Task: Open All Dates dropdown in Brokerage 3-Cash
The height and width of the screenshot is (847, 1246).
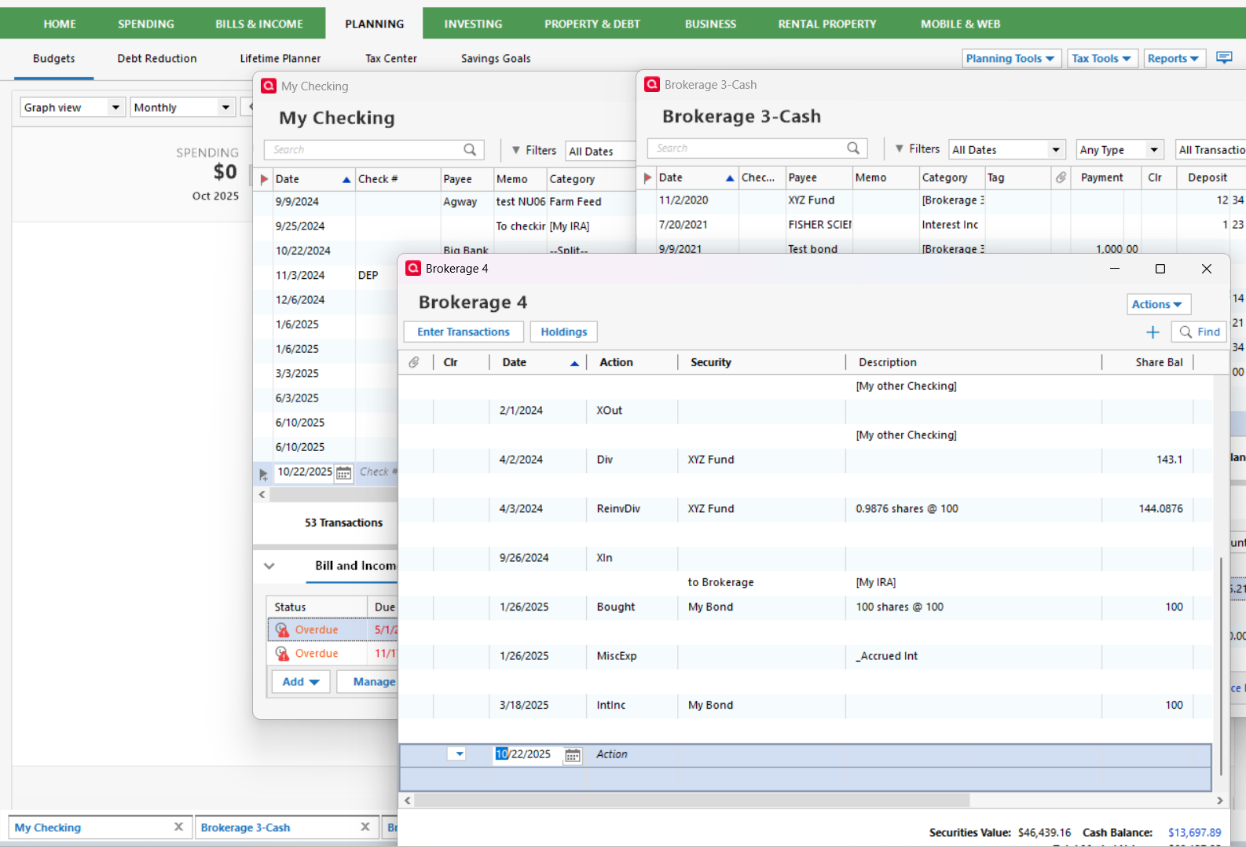Action: coord(1007,149)
